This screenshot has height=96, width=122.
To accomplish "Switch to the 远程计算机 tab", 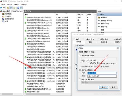I will (x=104, y=39).
